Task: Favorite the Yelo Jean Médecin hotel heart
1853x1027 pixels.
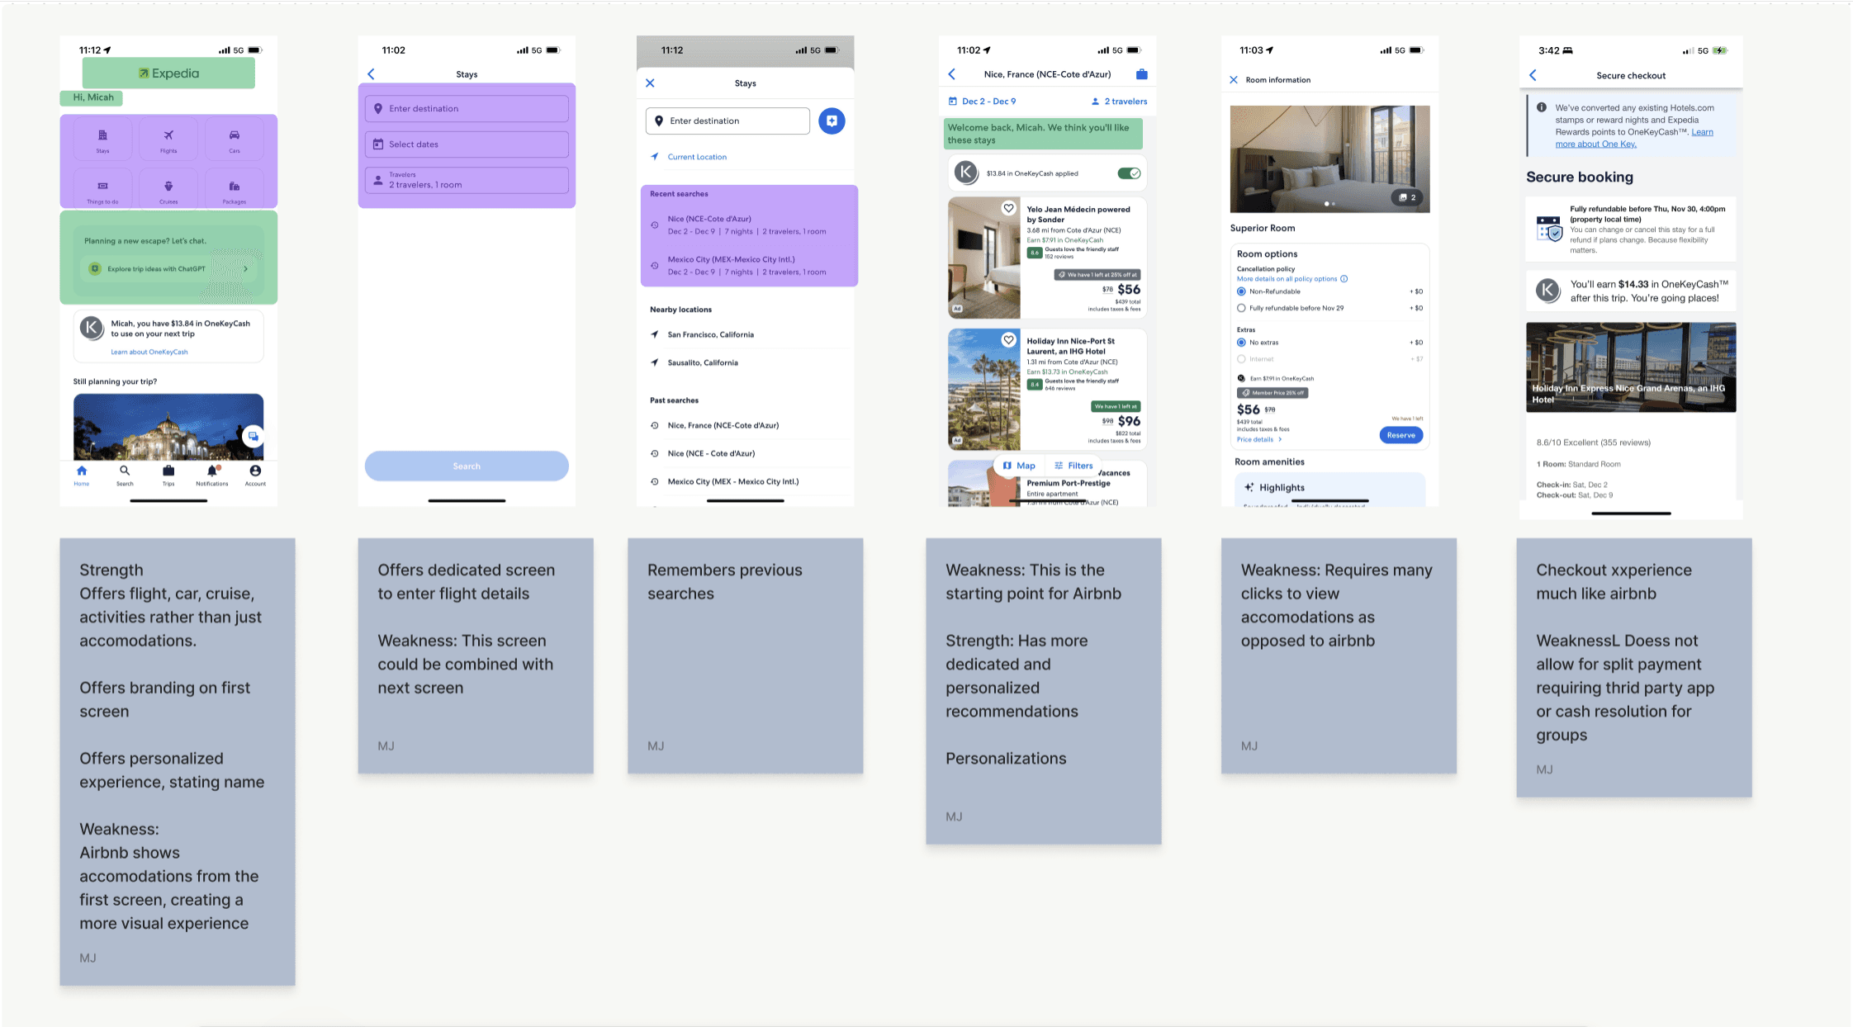Action: coord(1008,208)
